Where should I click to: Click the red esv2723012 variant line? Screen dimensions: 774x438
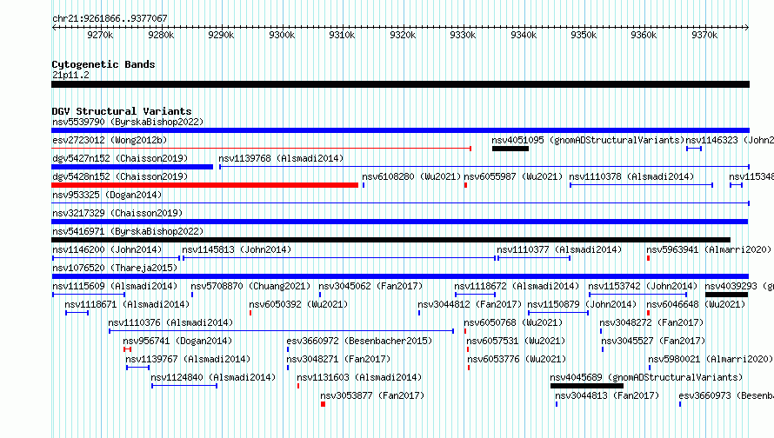pos(262,149)
